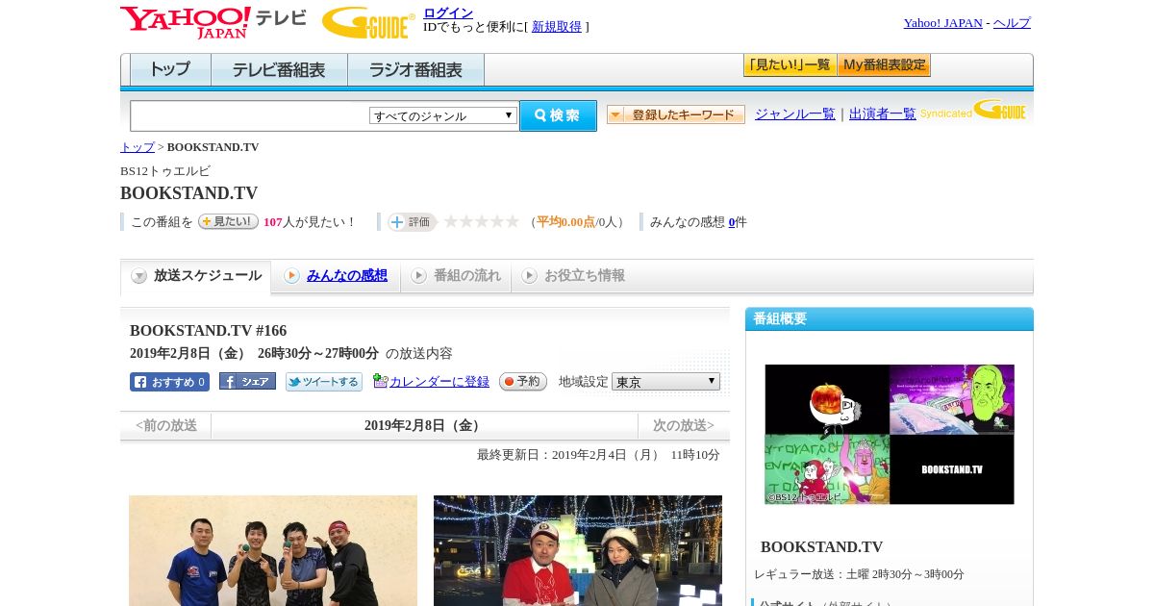Open the ヘルプ link
The height and width of the screenshot is (606, 1154).
coord(1012,23)
